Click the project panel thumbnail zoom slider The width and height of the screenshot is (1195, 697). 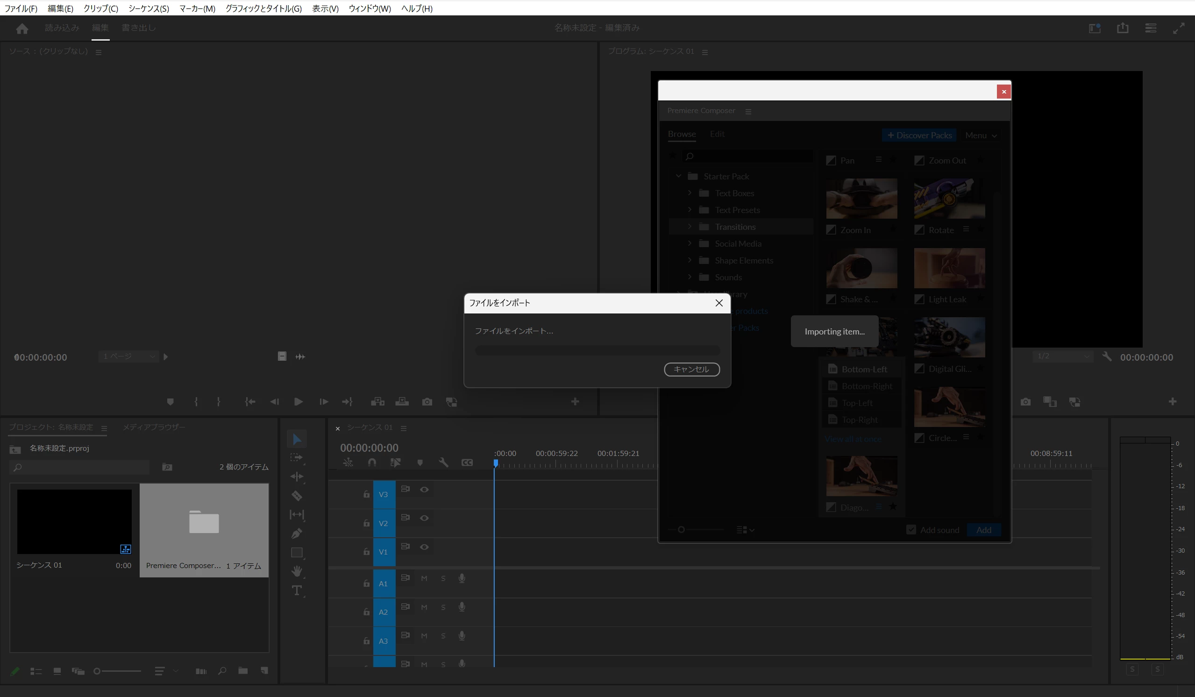[x=117, y=671]
